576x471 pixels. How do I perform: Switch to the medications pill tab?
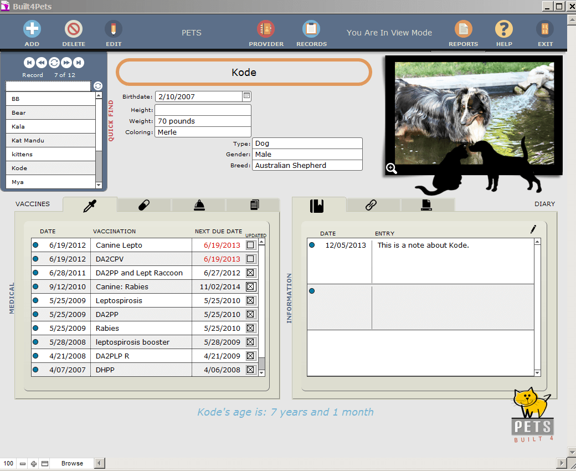(x=143, y=205)
